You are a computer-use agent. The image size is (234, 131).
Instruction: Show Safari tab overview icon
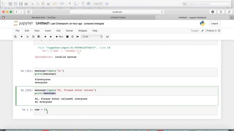pyautogui.click(x=229, y=12)
